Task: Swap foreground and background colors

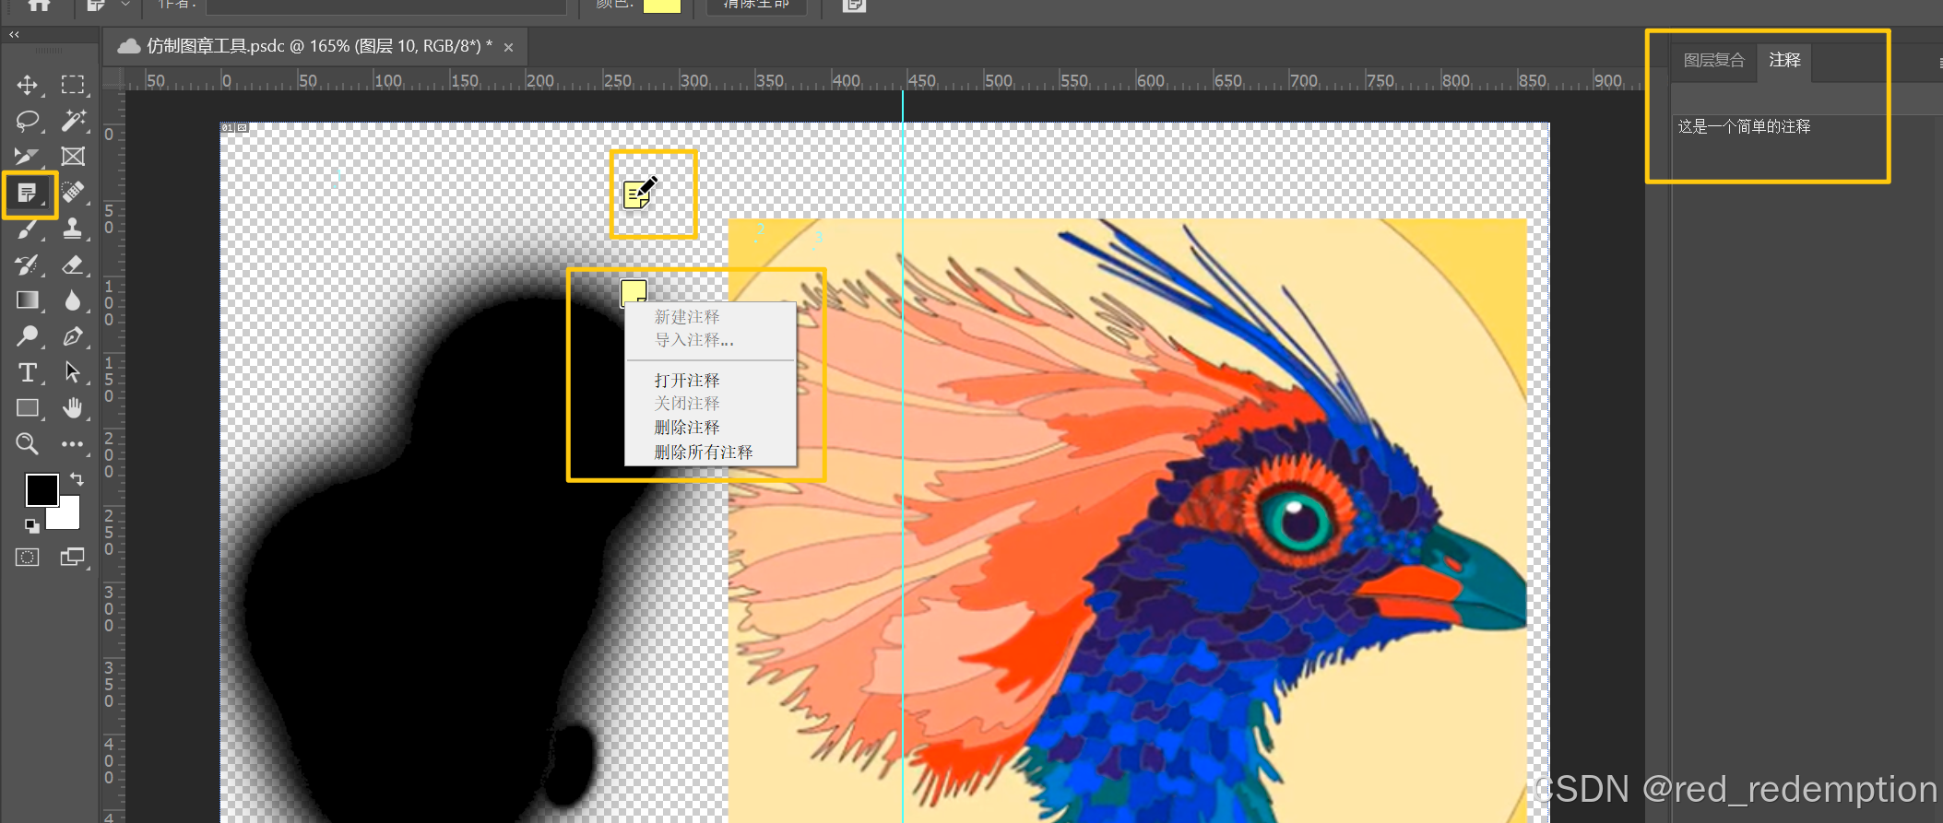Action: click(x=77, y=479)
